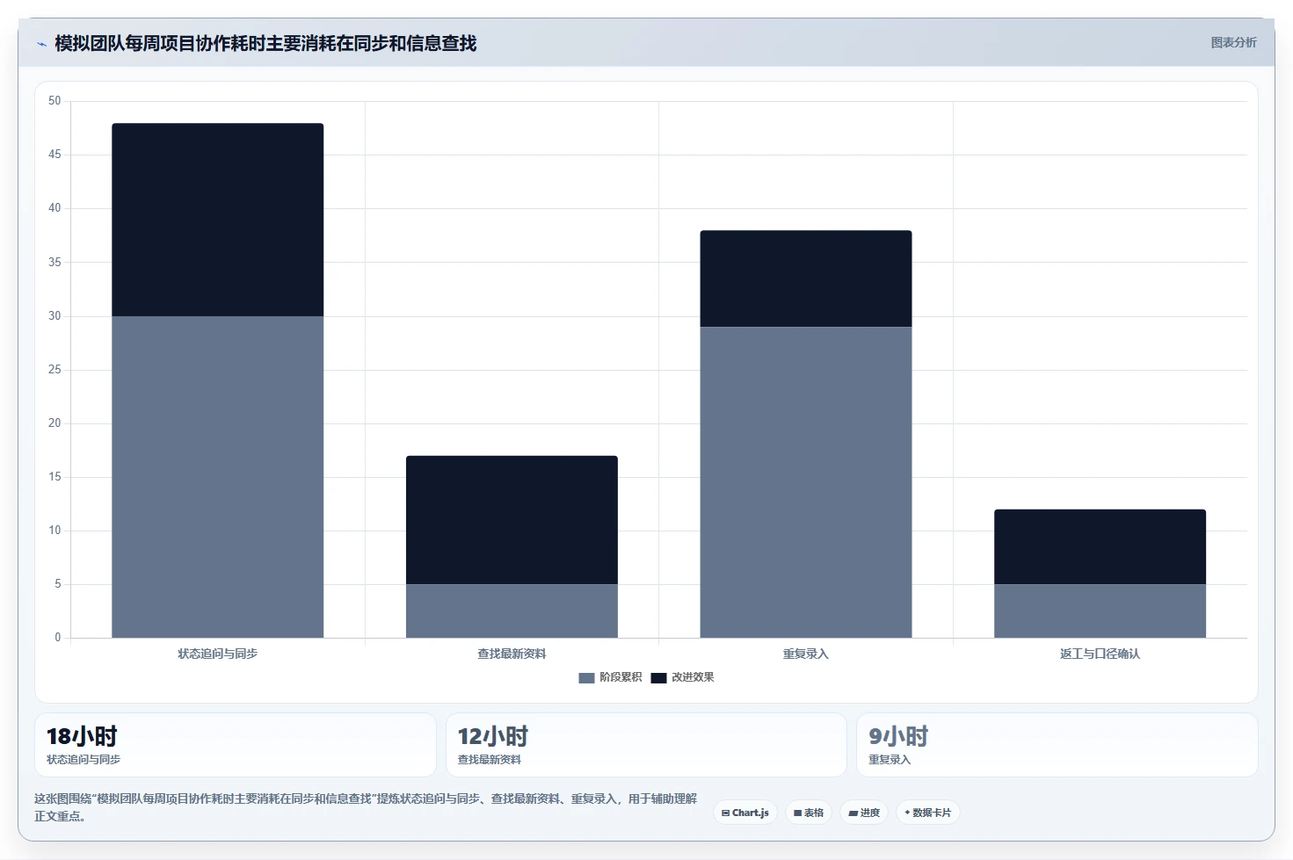The image size is (1293, 860).
Task: Click the 重复录入 x-axis label
Action: pos(806,654)
